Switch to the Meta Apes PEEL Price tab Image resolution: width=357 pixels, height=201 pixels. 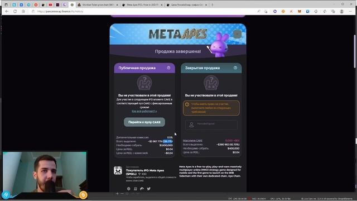(x=142, y=4)
